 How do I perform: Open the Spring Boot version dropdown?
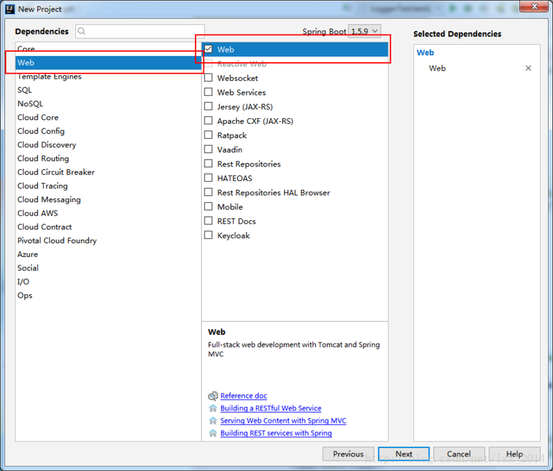pyautogui.click(x=364, y=31)
